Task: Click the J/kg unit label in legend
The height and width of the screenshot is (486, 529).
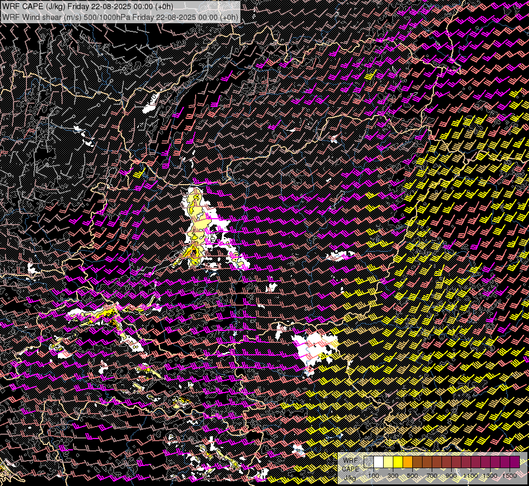Action: coord(350,477)
